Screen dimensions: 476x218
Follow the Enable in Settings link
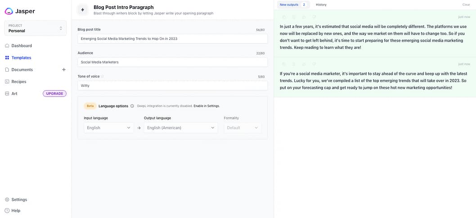[207, 106]
